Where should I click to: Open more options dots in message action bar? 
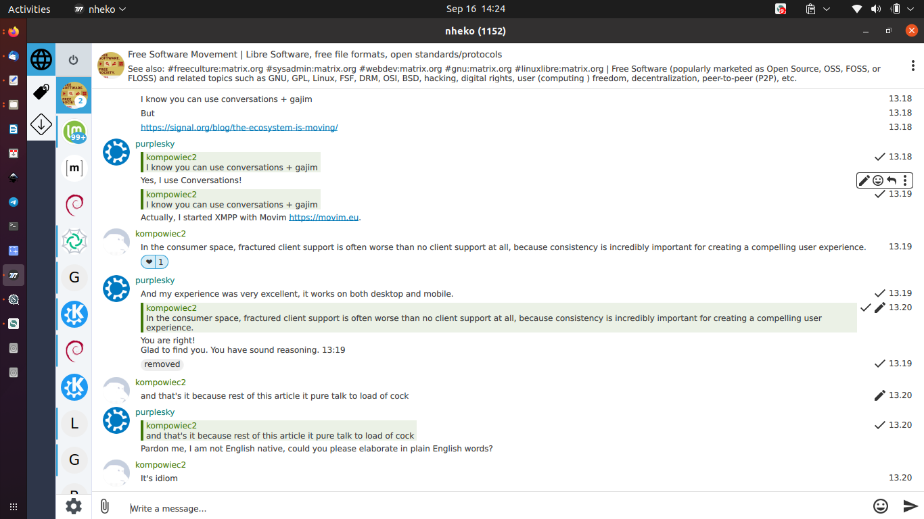(x=905, y=180)
